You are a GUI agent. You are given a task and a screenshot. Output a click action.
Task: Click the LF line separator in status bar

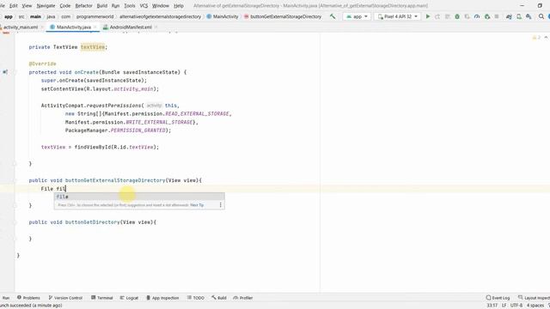(x=504, y=306)
